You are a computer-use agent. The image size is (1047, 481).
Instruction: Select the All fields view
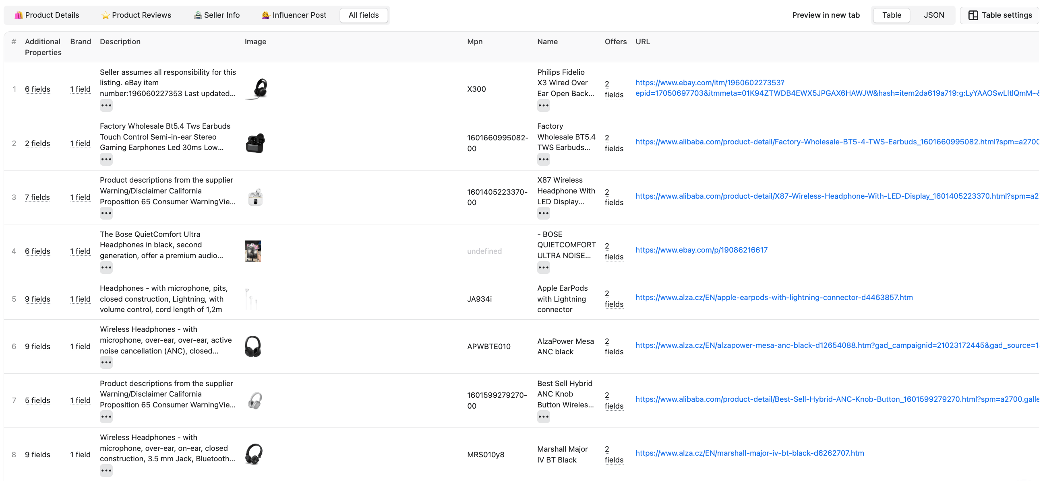363,15
